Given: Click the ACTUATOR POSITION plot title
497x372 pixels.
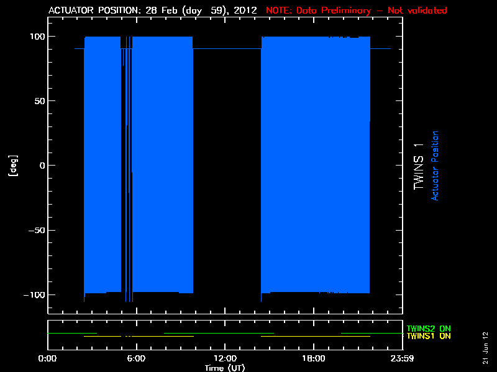Looking at the screenshot, I should click(152, 11).
